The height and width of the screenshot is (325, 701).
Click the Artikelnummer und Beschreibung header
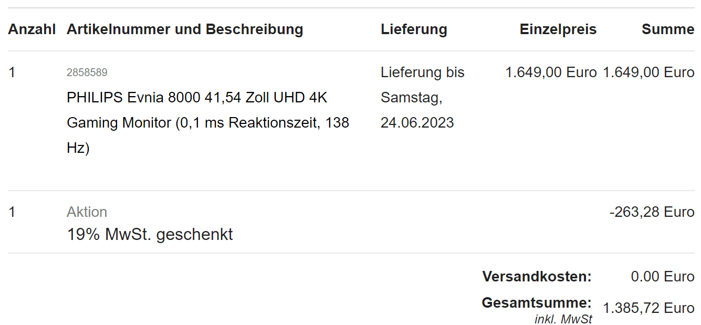[x=185, y=29]
